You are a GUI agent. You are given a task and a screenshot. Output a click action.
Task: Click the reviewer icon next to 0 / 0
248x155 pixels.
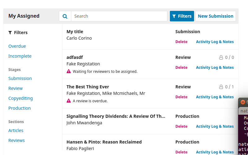tap(221, 57)
